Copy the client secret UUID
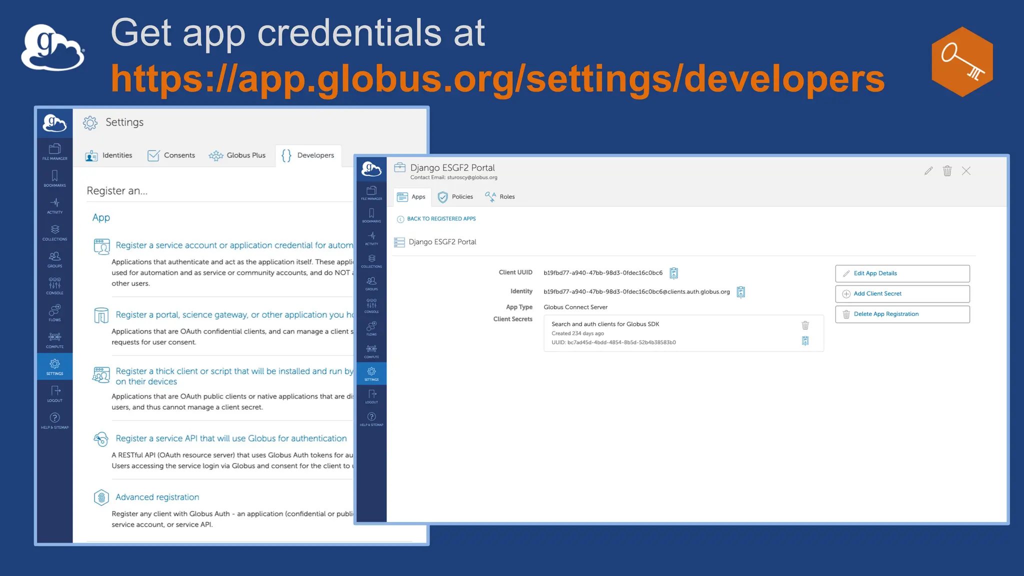This screenshot has height=576, width=1024. pos(805,341)
